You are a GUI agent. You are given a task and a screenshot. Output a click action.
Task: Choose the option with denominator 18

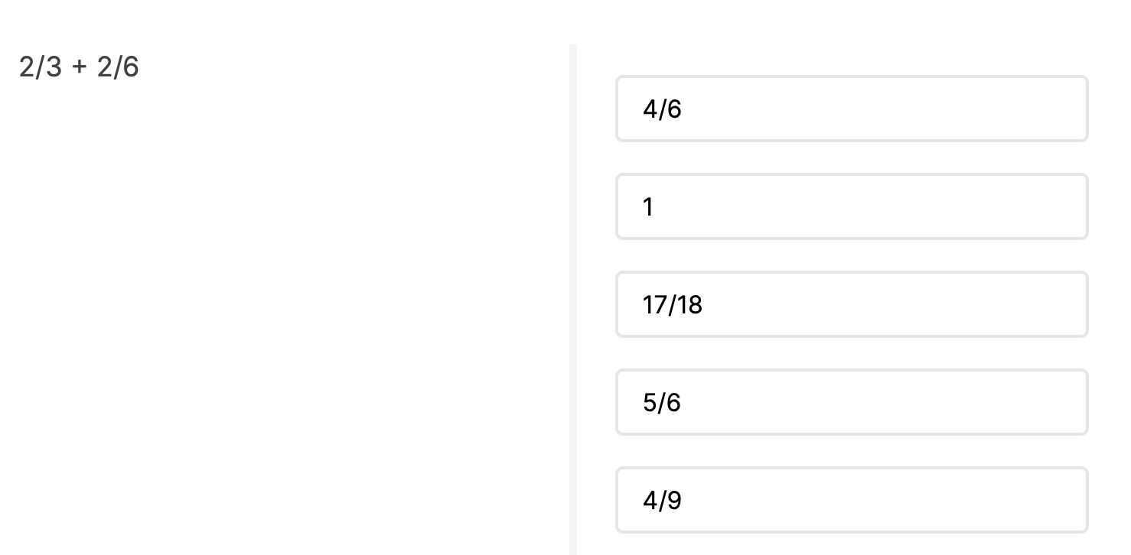(x=852, y=304)
